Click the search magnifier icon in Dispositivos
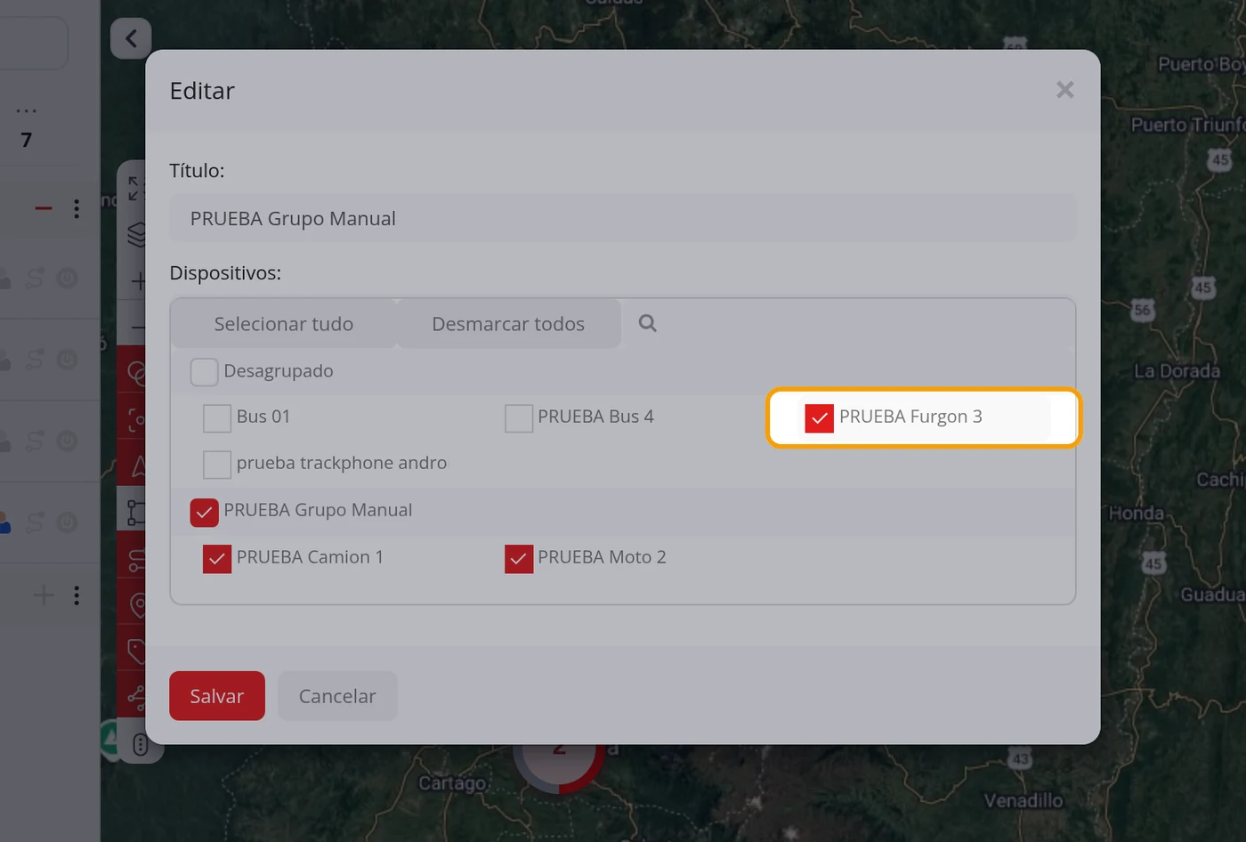The image size is (1246, 842). coord(647,323)
